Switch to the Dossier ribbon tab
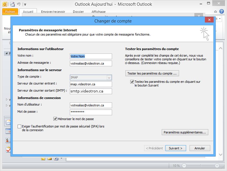227x171 pixels. coord(78,12)
